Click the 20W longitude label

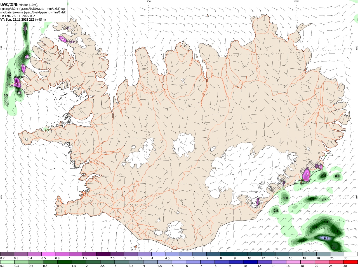[149, 1]
